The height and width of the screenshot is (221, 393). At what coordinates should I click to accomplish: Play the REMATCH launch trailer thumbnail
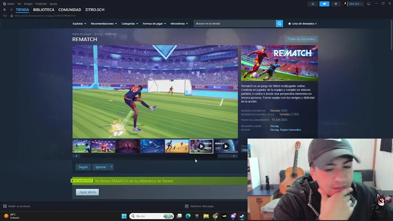click(x=226, y=146)
